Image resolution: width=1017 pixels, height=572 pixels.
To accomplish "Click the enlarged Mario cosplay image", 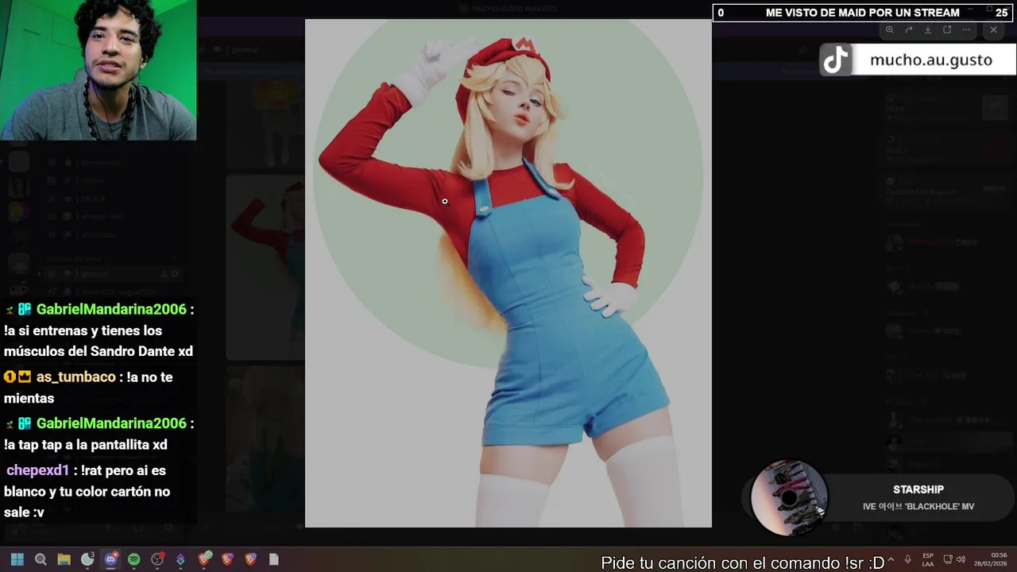I will click(x=508, y=273).
